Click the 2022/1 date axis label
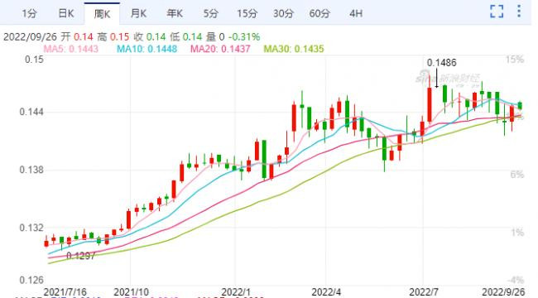Viewport: 538px width, 298px height. (x=235, y=292)
